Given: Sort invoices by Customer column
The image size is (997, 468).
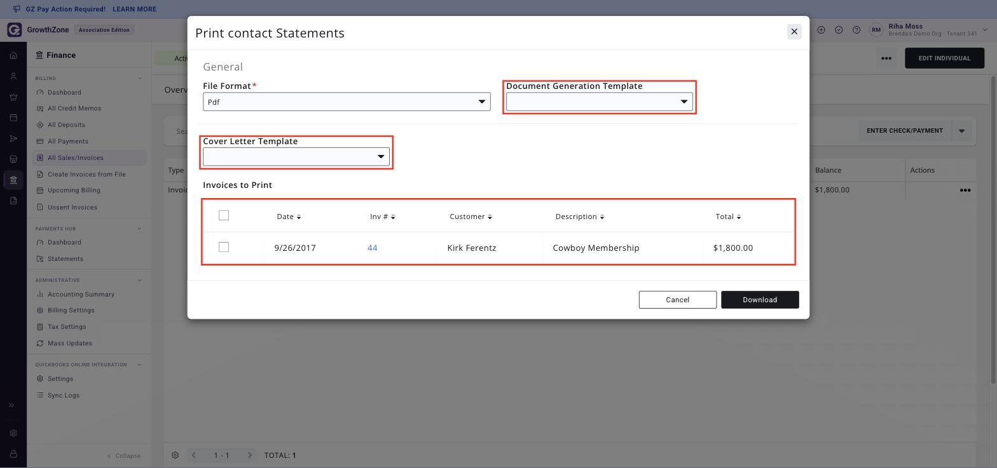Looking at the screenshot, I should (471, 217).
